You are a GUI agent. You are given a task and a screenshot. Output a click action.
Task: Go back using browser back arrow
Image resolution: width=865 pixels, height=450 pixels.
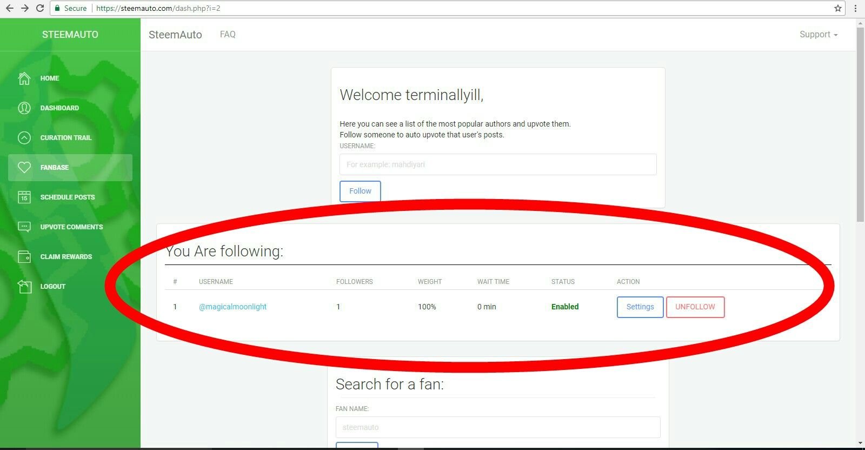click(9, 8)
